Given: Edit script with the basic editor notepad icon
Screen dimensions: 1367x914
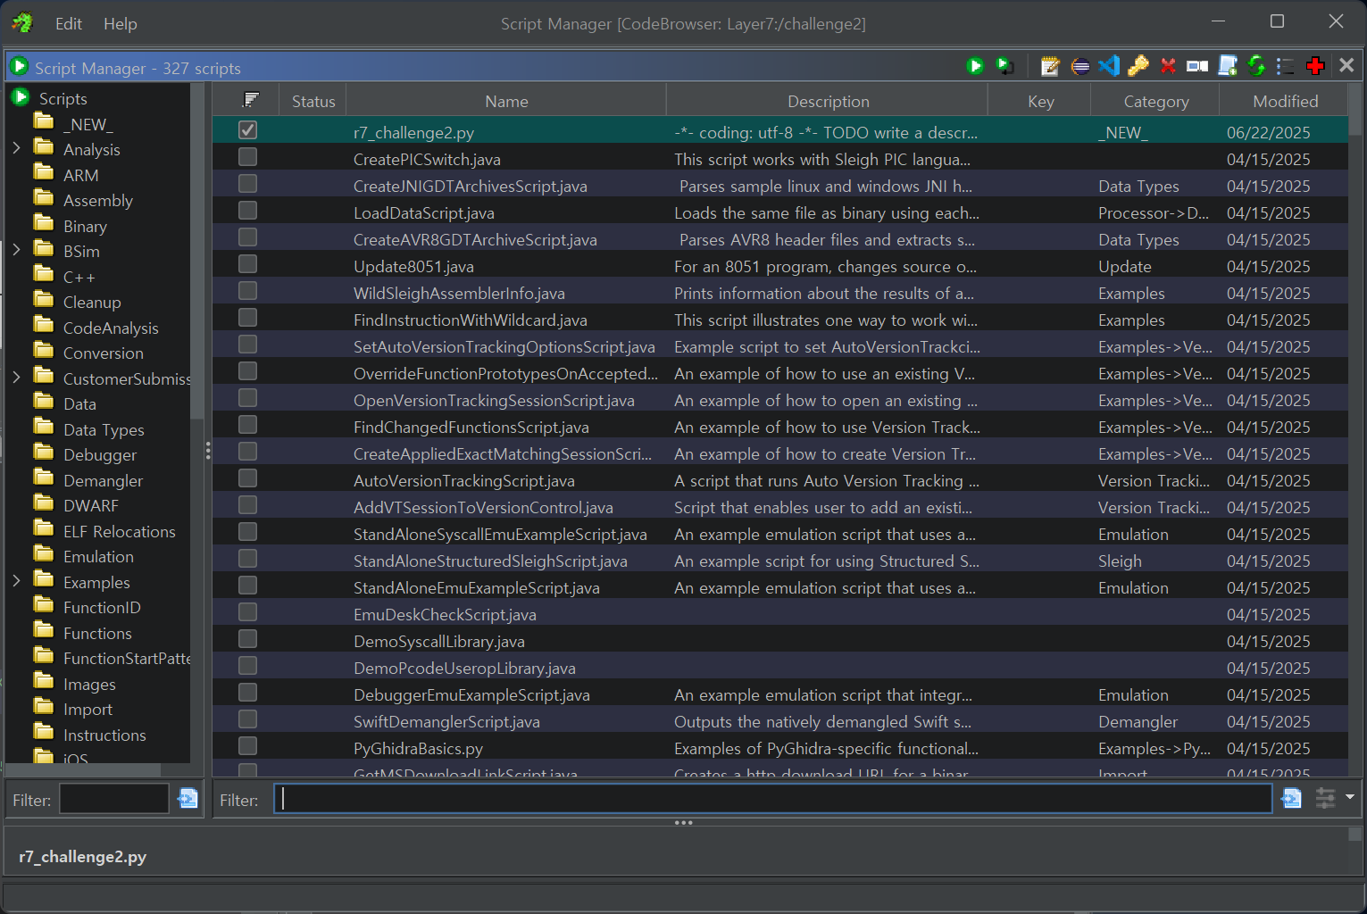Looking at the screenshot, I should click(1050, 66).
